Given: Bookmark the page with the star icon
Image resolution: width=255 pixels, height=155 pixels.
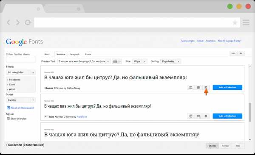Looking at the screenshot, I should (235, 22).
